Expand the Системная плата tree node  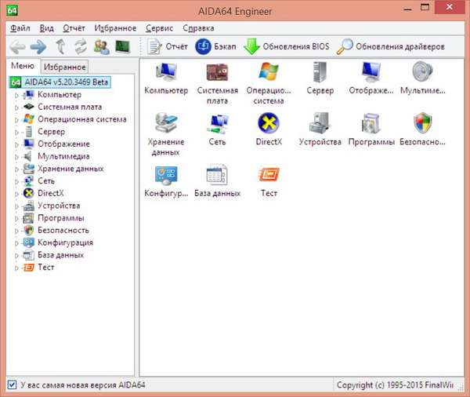[x=17, y=107]
